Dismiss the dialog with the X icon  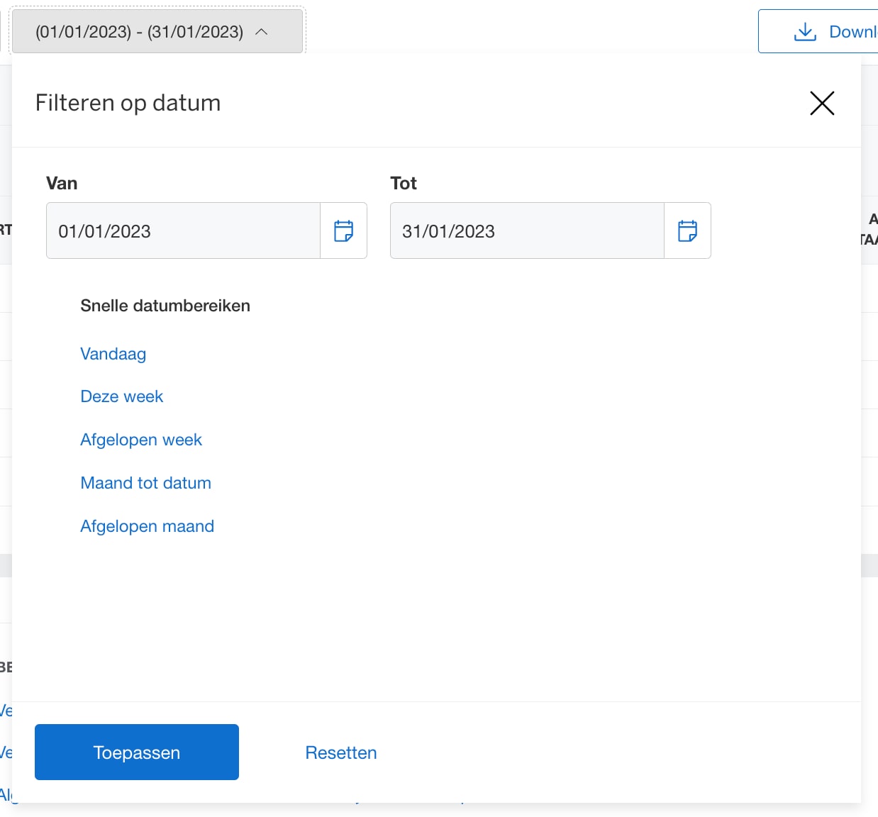pos(821,103)
